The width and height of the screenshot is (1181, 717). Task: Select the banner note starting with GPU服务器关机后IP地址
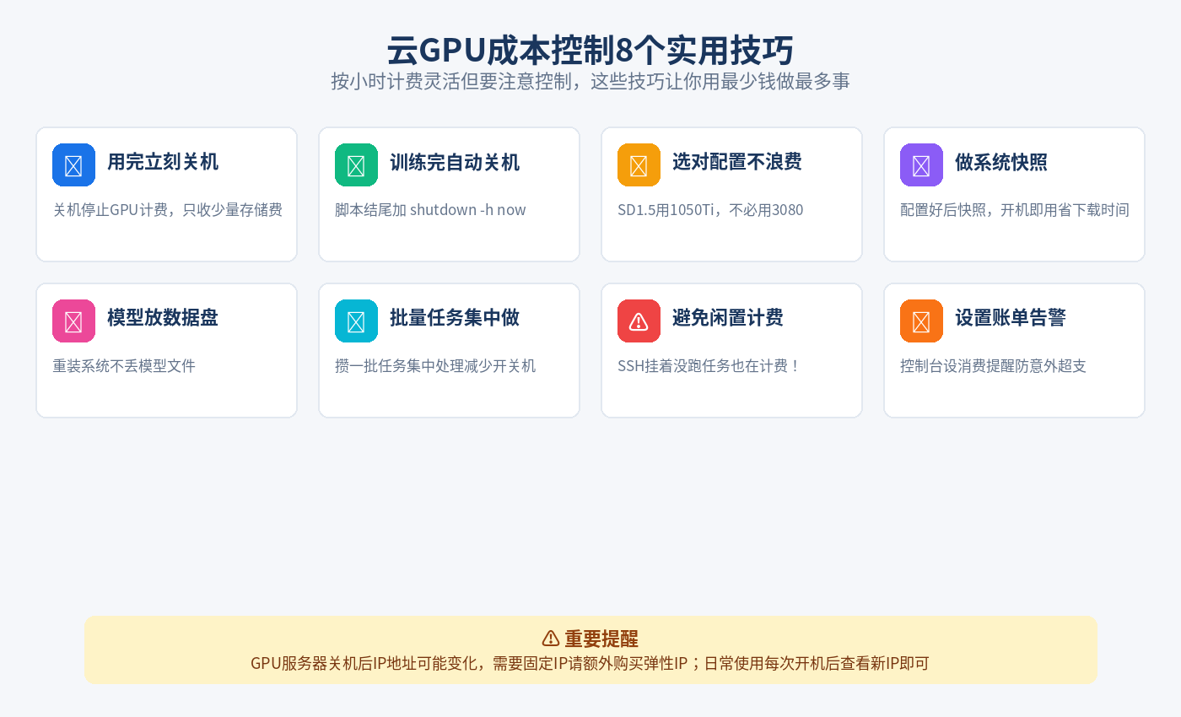tap(590, 663)
